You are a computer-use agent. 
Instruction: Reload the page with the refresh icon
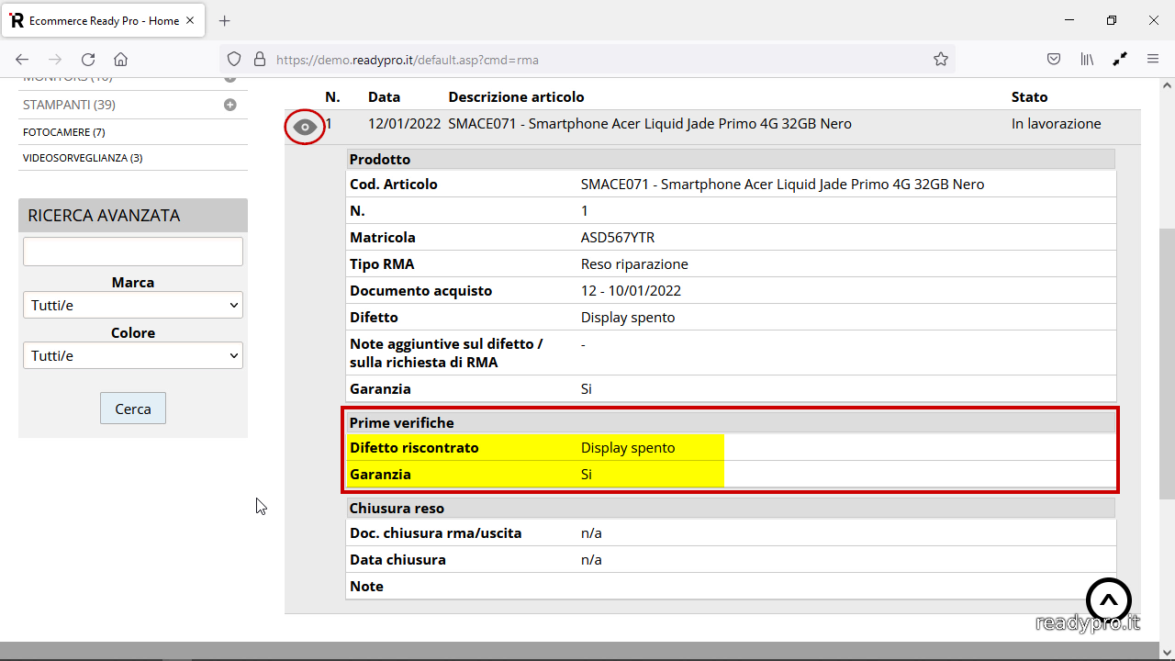point(88,60)
